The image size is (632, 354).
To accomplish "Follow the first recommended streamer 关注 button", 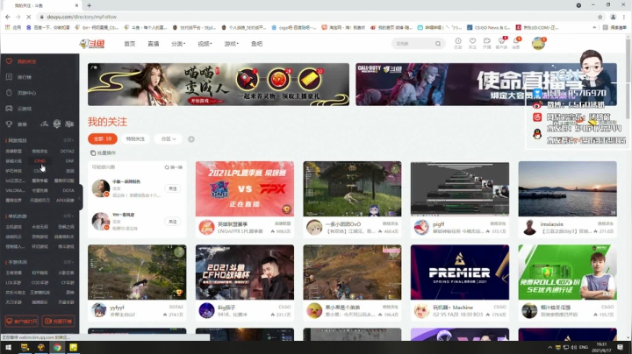I will pos(173,188).
